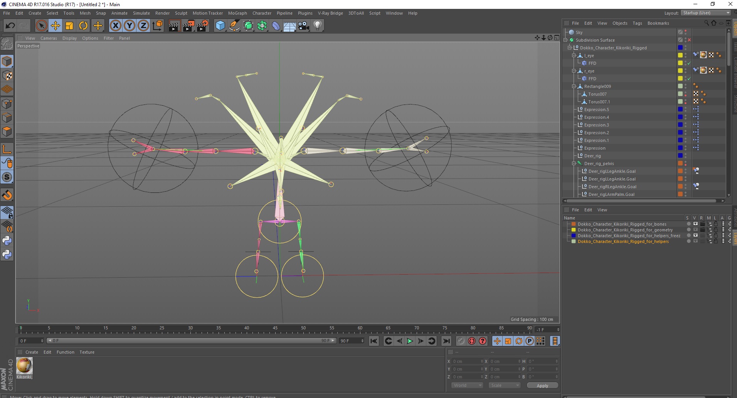Toggle Y axis lock
The height and width of the screenshot is (398, 737).
130,26
